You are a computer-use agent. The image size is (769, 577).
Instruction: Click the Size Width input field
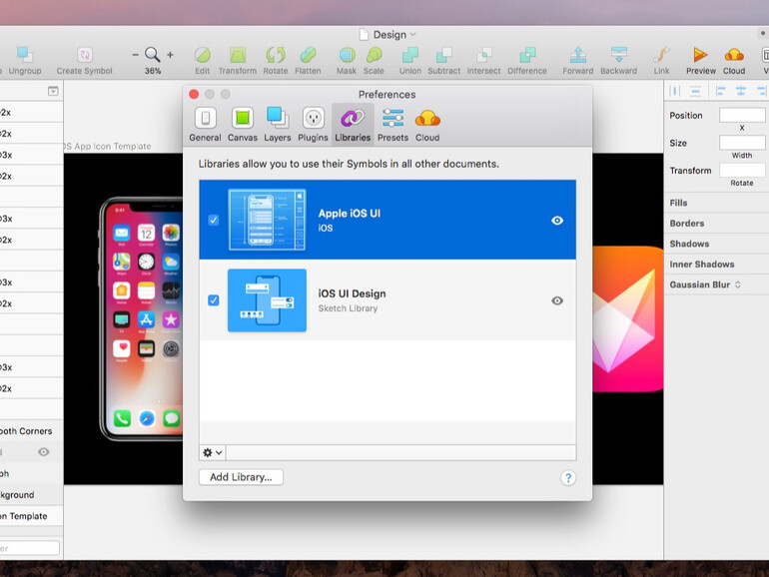[x=742, y=143]
